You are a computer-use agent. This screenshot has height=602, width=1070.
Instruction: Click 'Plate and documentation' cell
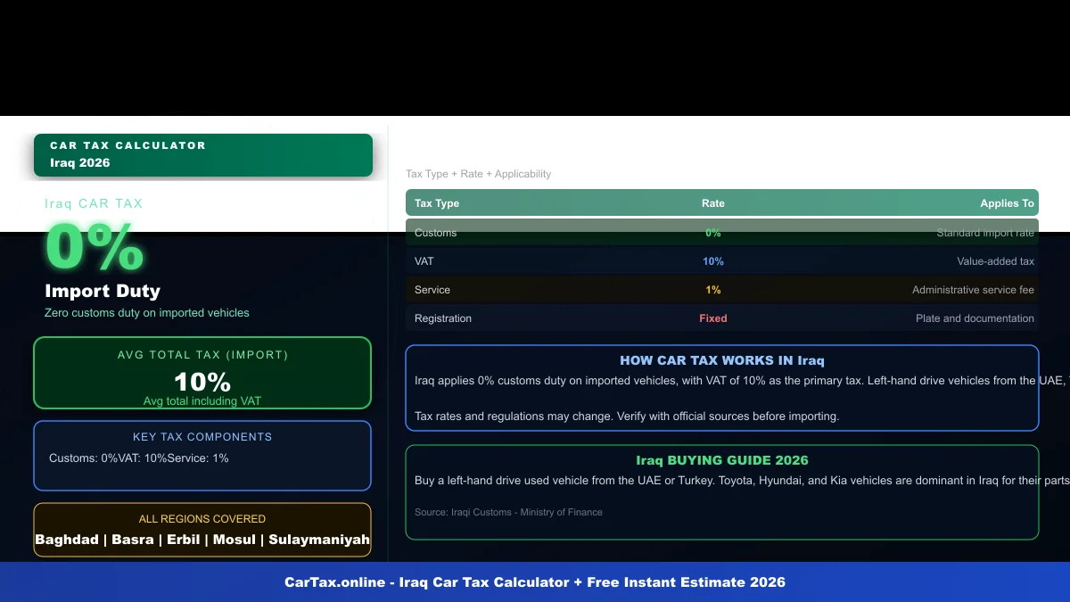pyautogui.click(x=975, y=318)
